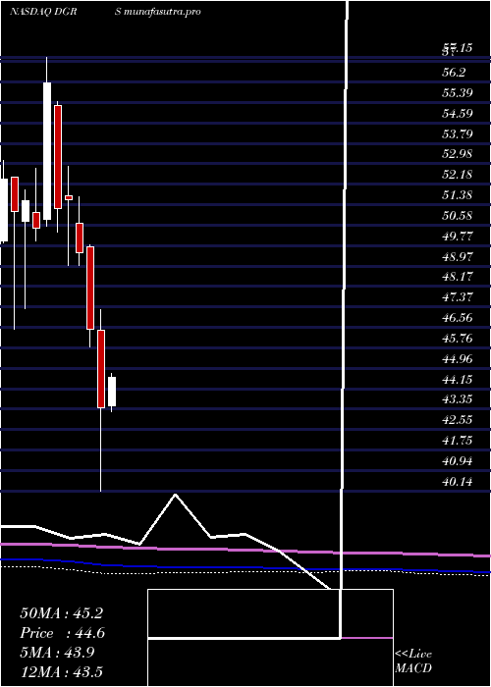Screen dimensions: 491x687
Task: Select the 48.97 price axis label
Action: [x=457, y=256]
